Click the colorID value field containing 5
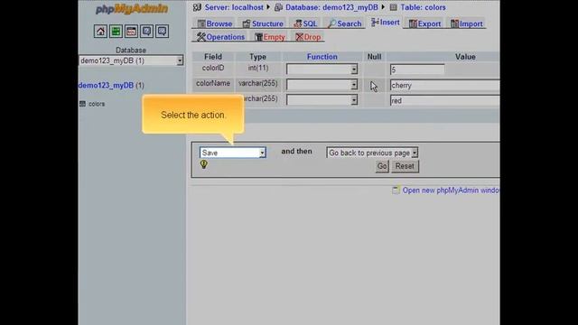This screenshot has height=325, width=578. click(x=417, y=70)
